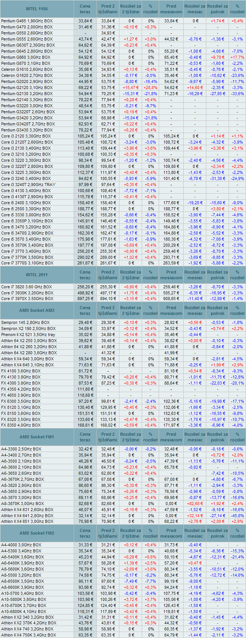Select the Athlon II X4 641 2,8Ghz BOX row name

point(27,516)
